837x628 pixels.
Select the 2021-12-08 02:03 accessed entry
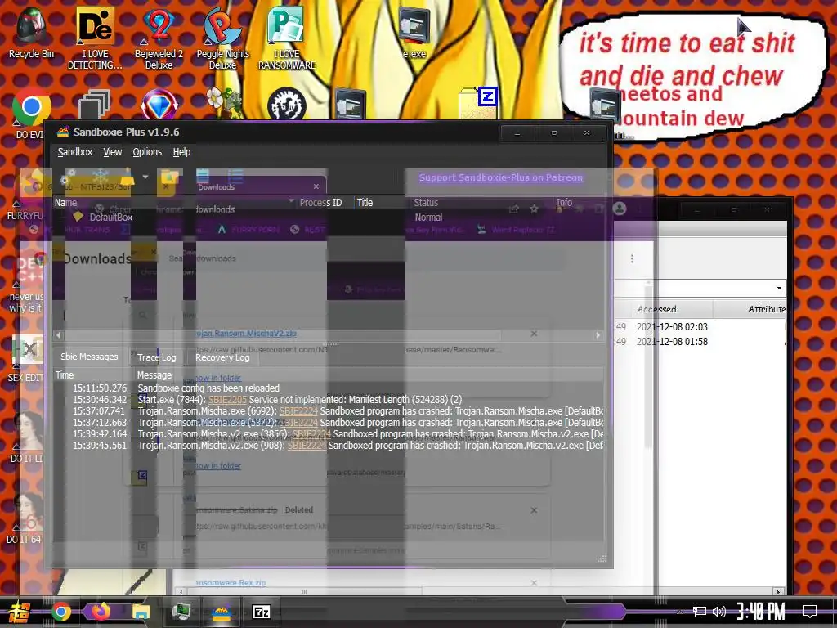point(672,327)
